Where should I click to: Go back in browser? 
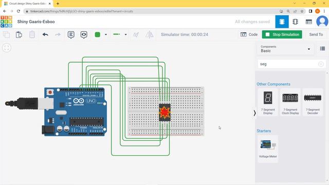[5, 11]
